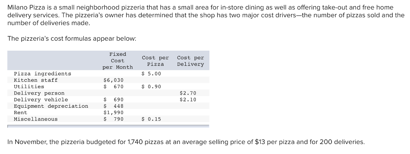This screenshot has width=410, height=154.
Task: Select the Utilities $0.90 cost per pizza value
Action: 151,87
